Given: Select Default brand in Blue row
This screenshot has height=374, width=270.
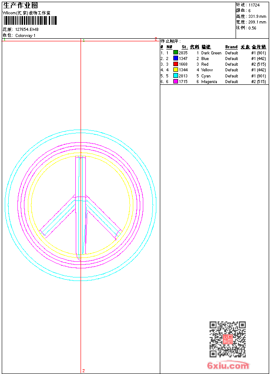Looking at the screenshot, I should tap(232, 59).
